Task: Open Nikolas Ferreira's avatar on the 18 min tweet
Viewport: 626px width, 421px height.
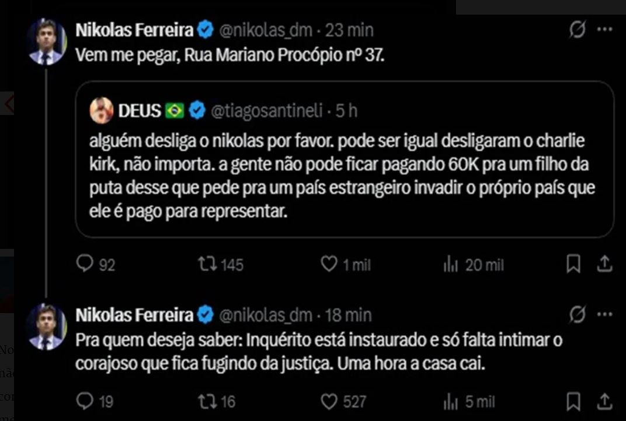Action: (46, 327)
